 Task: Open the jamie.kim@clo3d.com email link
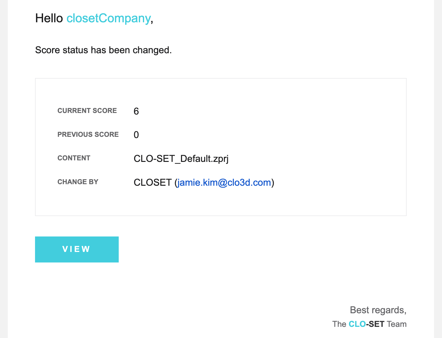[x=224, y=182]
